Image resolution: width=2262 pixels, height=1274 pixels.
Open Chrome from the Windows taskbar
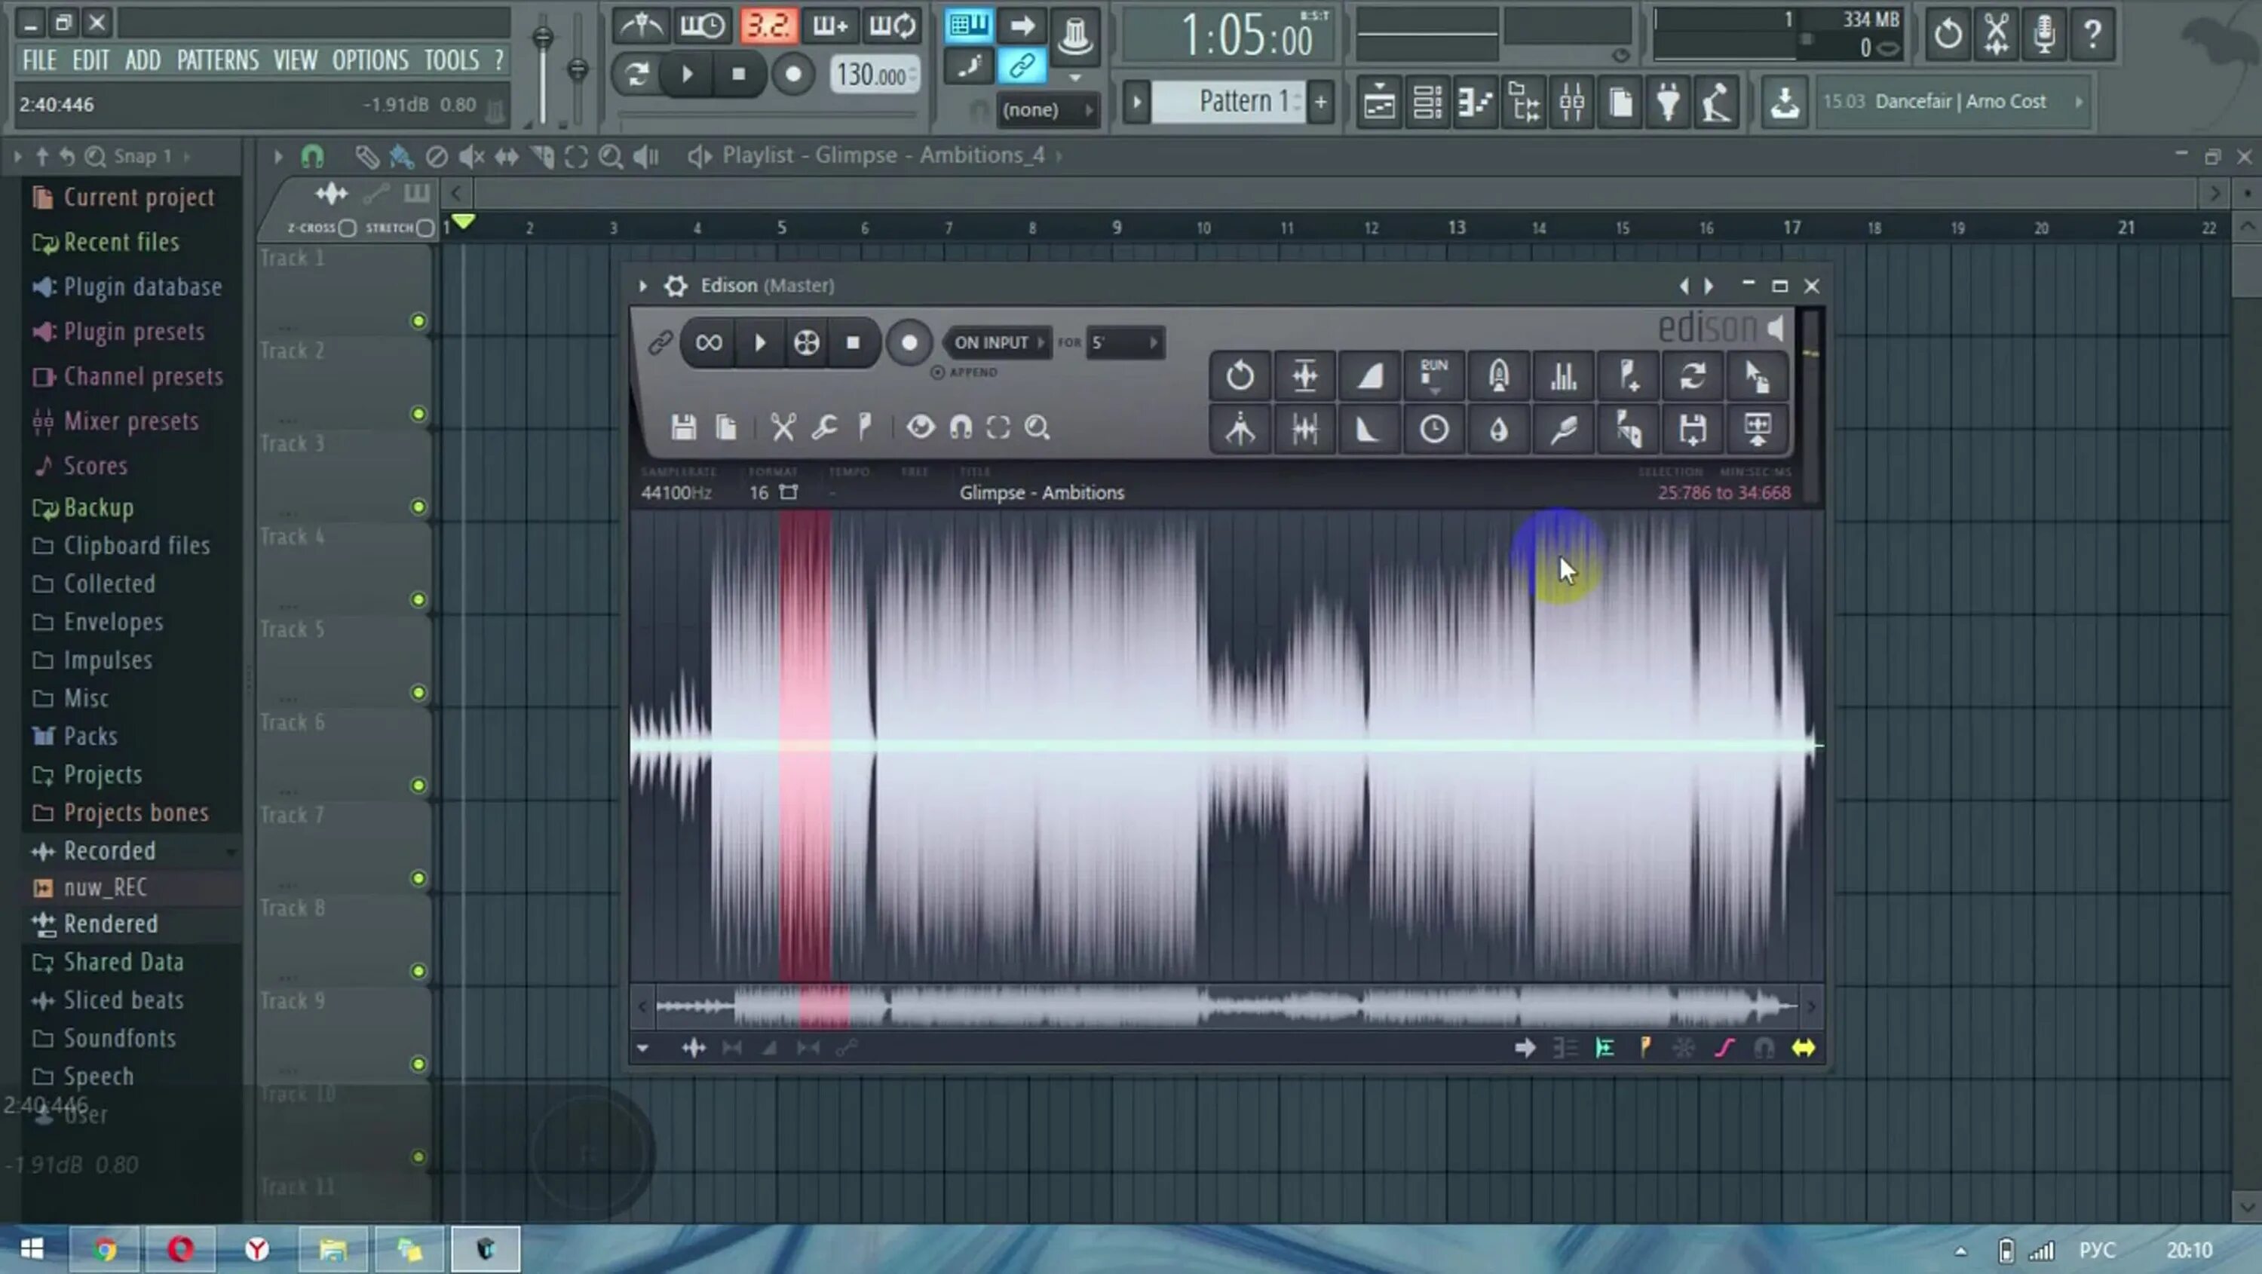pos(105,1249)
